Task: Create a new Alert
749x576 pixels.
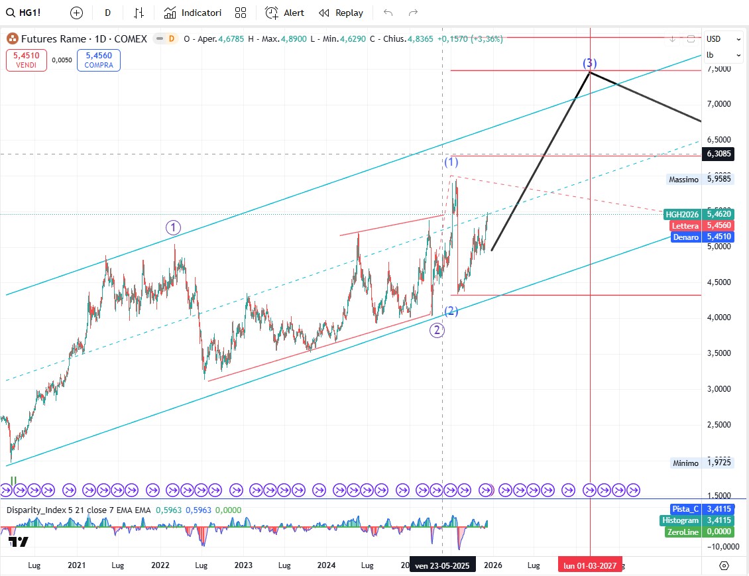Action: (x=285, y=13)
